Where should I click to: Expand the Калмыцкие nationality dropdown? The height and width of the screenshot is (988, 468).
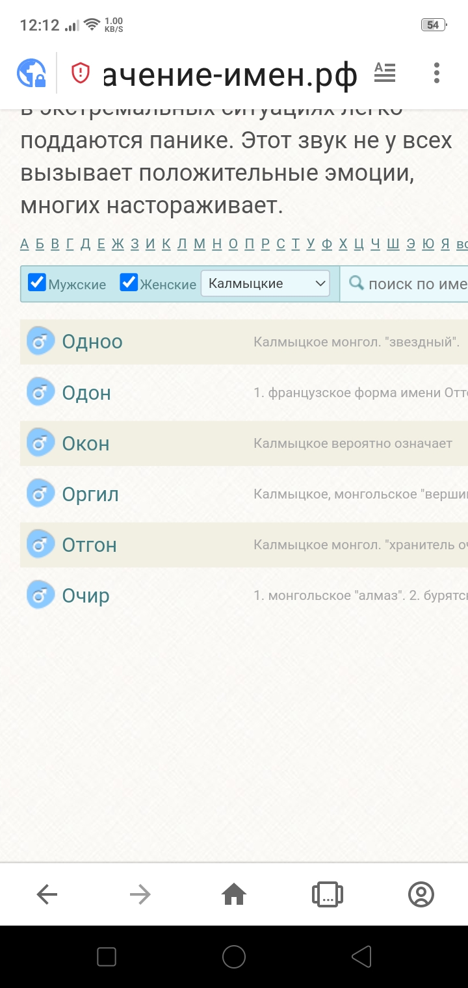click(265, 283)
